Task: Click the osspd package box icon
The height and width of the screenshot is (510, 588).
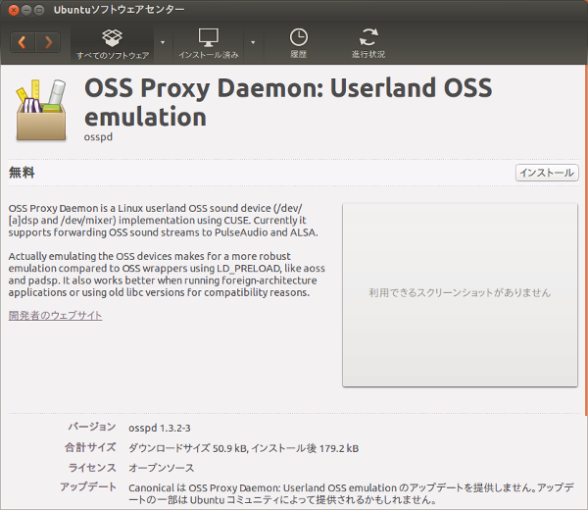Action: tap(41, 110)
